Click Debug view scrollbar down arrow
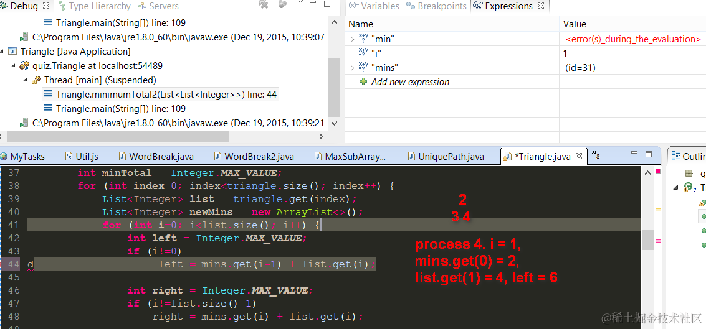Image resolution: width=706 pixels, height=329 pixels. [334, 123]
